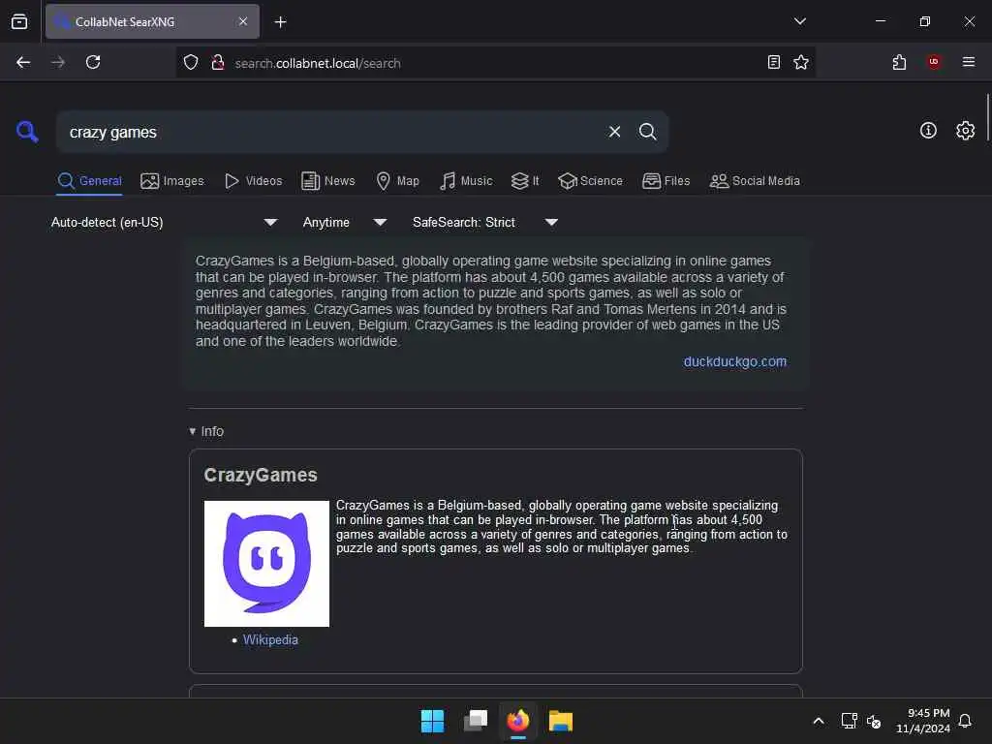The image size is (992, 744).
Task: Open the Firefox View icon
Action: (19, 21)
